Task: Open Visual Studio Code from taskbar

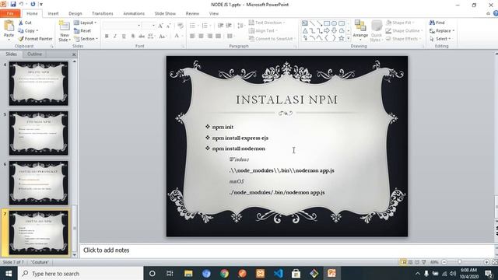Action: pyautogui.click(x=279, y=273)
